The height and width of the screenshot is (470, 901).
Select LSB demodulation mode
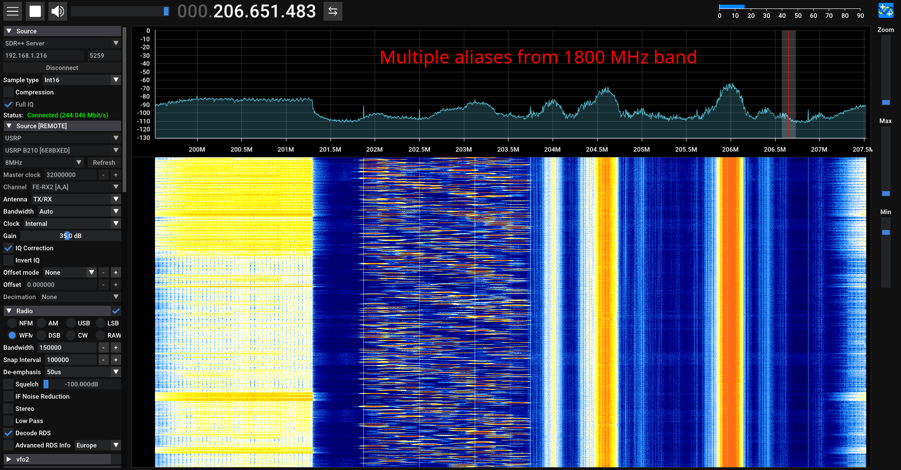click(100, 323)
